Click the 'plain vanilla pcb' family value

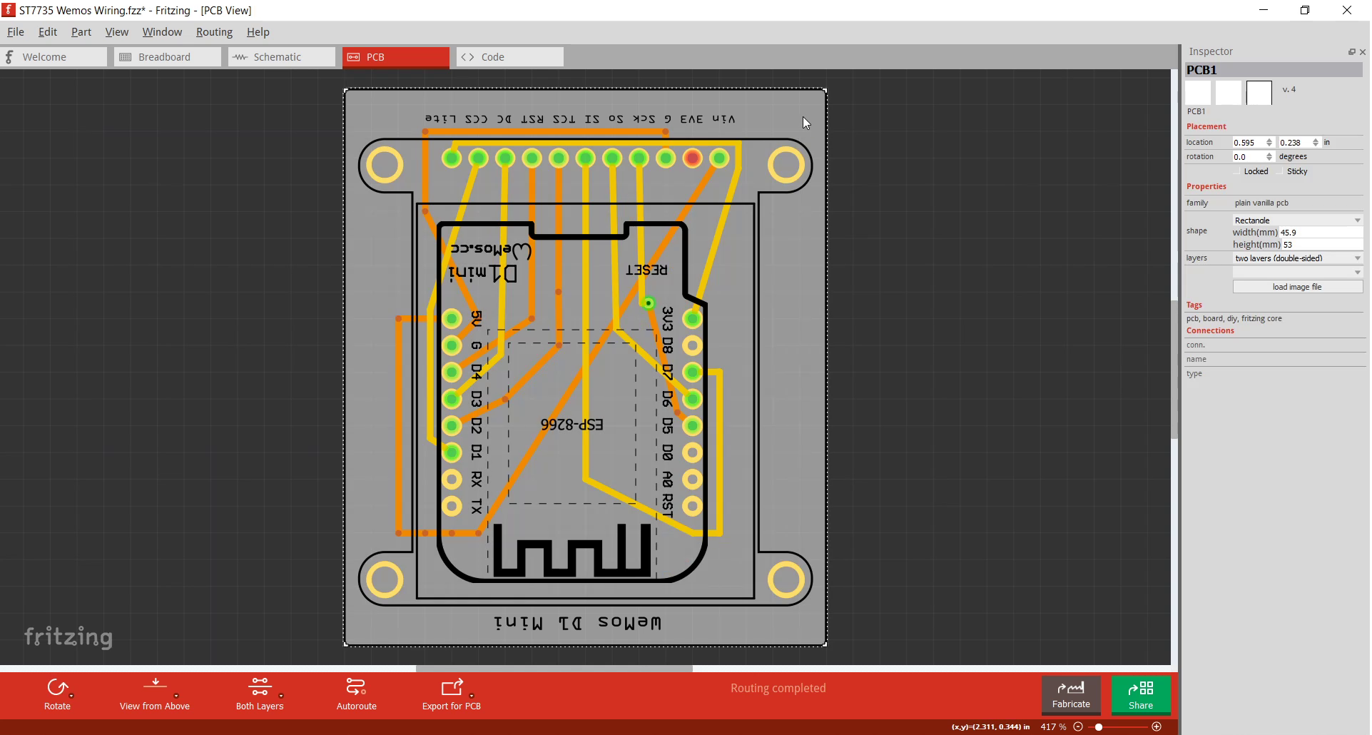coord(1261,203)
